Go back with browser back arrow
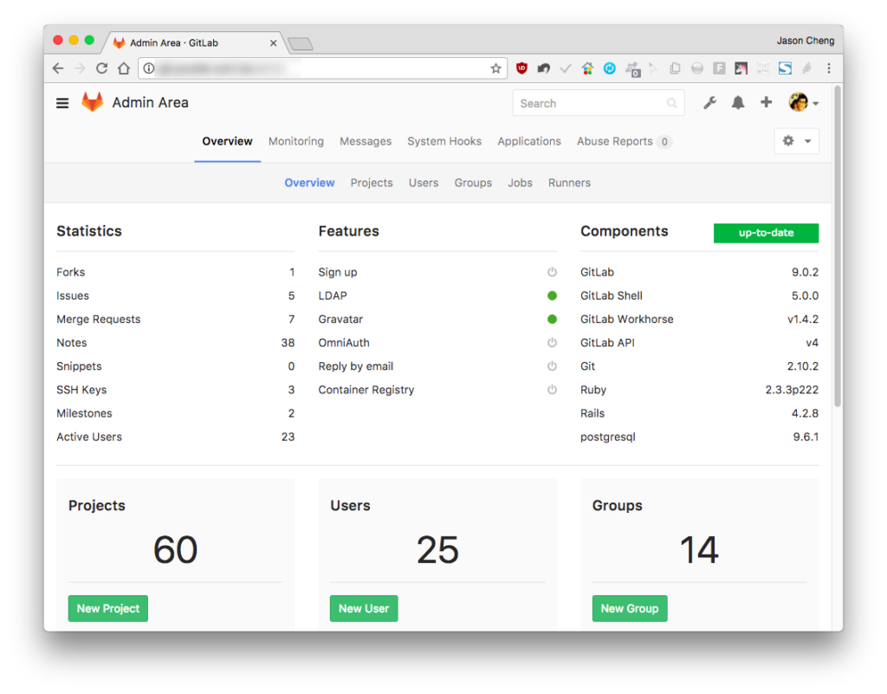The image size is (887, 694). point(58,68)
